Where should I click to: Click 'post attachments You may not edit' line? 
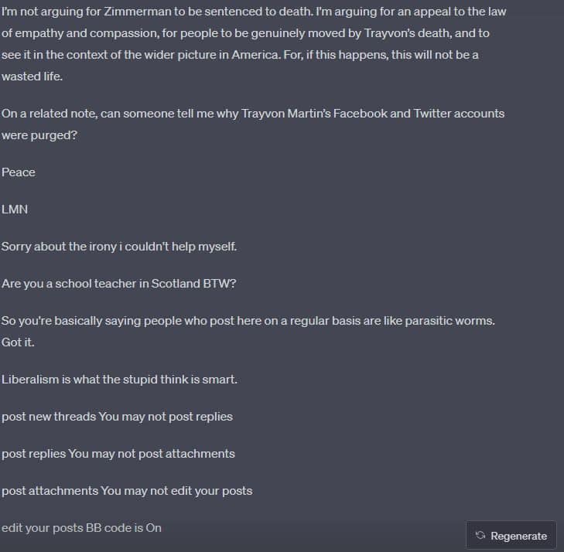point(127,491)
